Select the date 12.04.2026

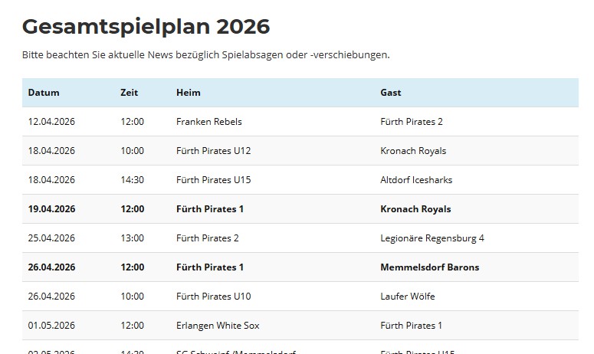51,122
